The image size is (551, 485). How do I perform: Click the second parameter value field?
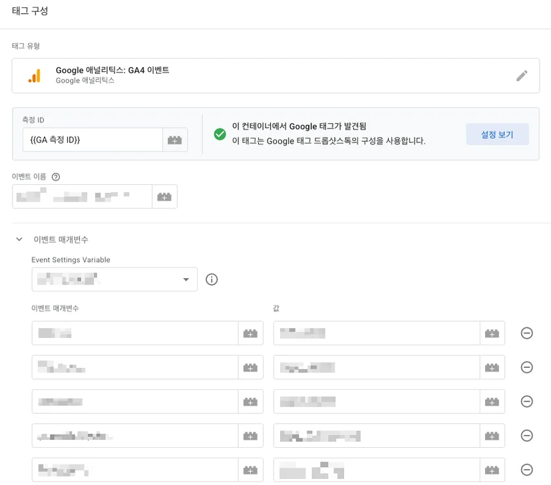[x=377, y=367]
